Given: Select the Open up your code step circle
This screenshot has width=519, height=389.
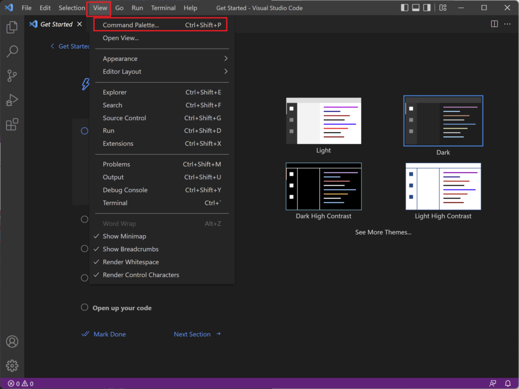Looking at the screenshot, I should pyautogui.click(x=85, y=307).
